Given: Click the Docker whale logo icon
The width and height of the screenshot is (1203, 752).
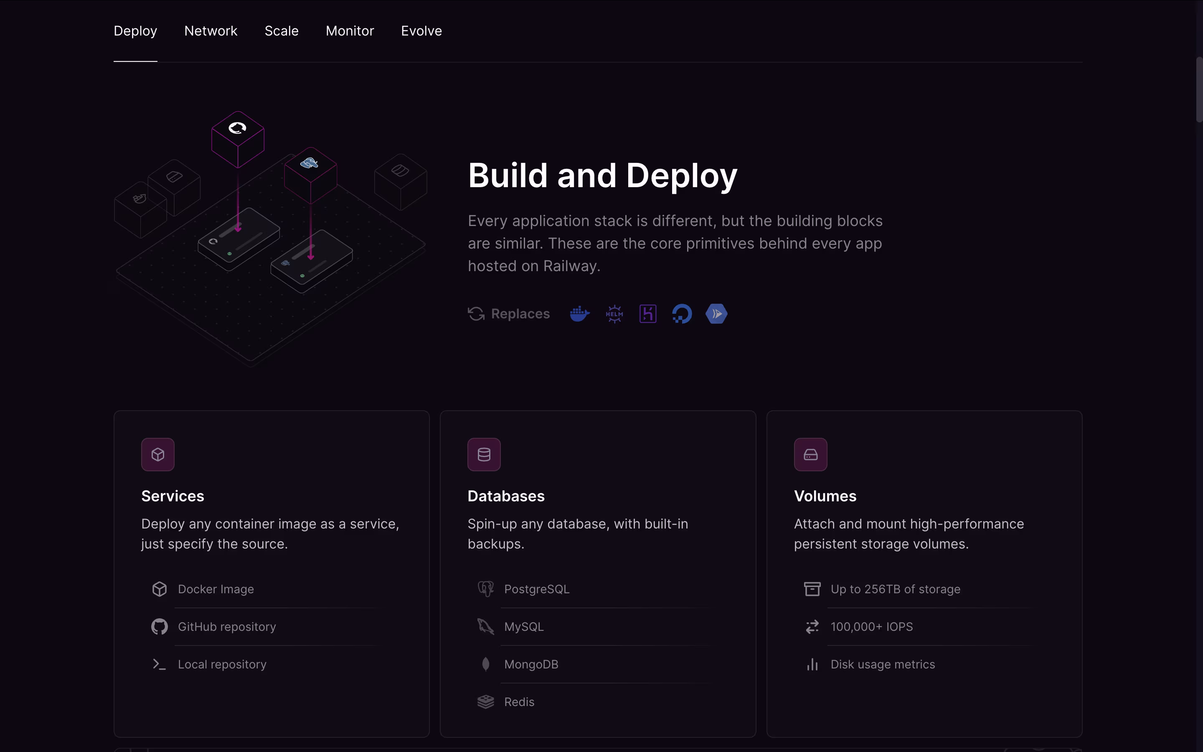Looking at the screenshot, I should [579, 314].
